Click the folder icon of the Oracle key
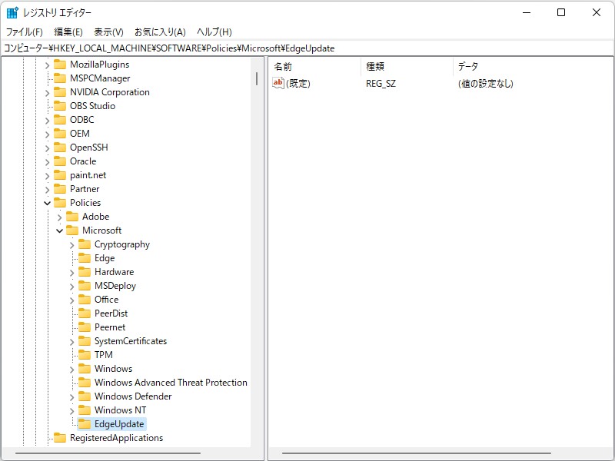615x461 pixels. tap(60, 161)
